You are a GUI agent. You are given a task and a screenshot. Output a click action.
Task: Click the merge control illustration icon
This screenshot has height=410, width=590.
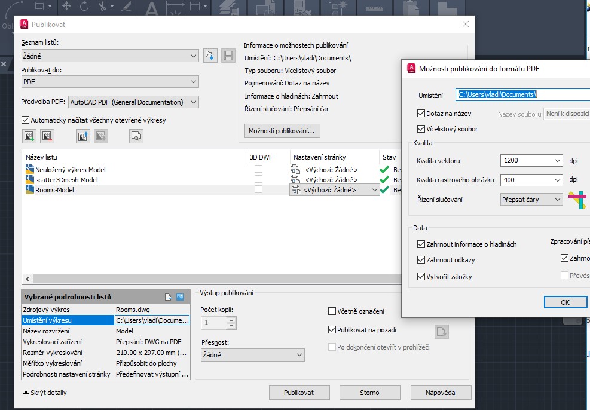[577, 200]
